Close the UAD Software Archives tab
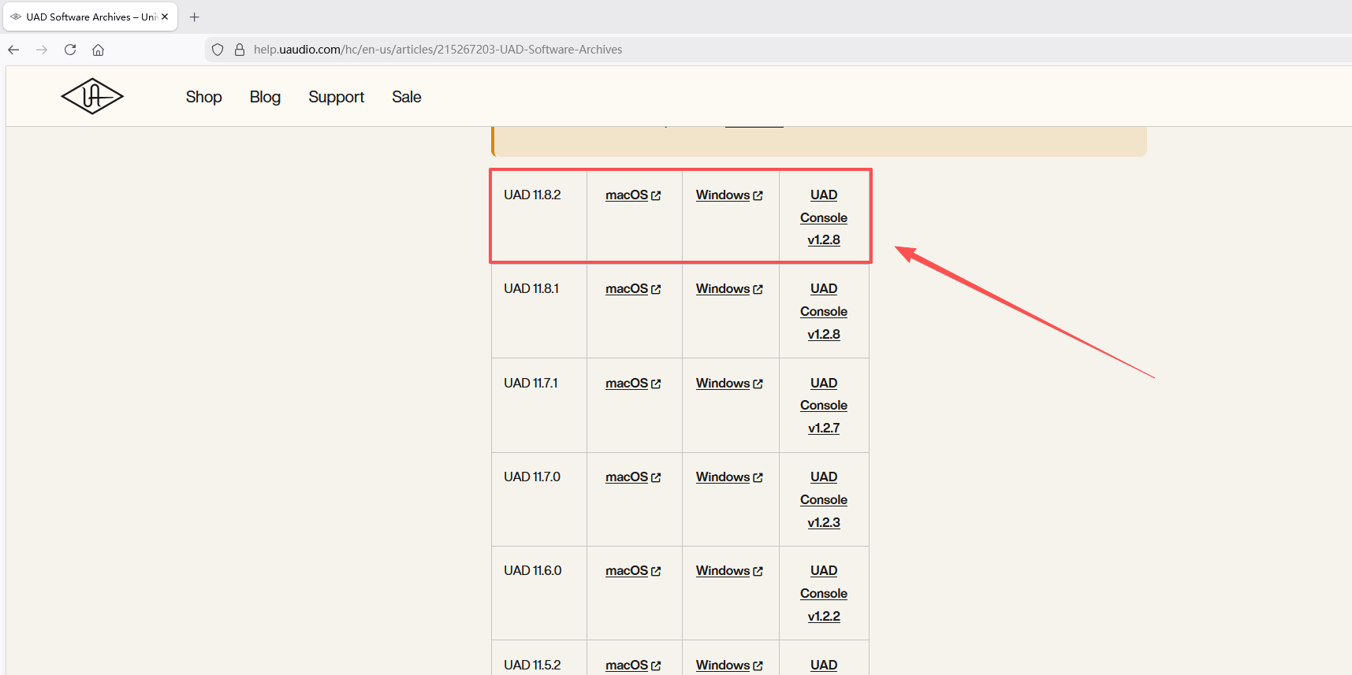 point(165,17)
